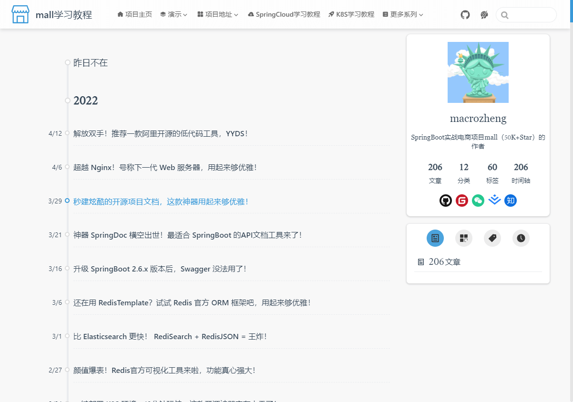The height and width of the screenshot is (402, 573).
Task: Click the 昨日不在 timeline heading
Action: (91, 62)
